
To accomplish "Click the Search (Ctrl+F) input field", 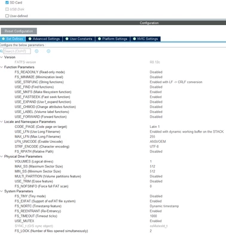I will coord(17,51).
